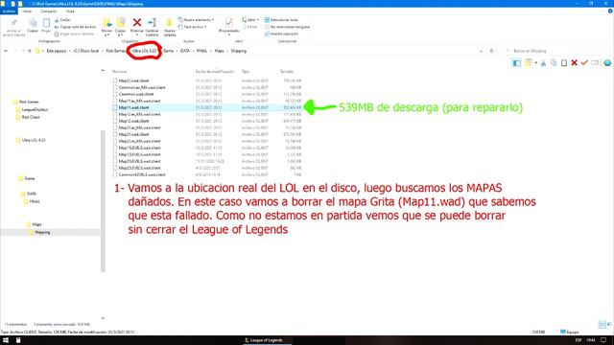Open the paste toolbar icon's dropdown arrow
This screenshot has width=614, height=345.
(x=535, y=62)
